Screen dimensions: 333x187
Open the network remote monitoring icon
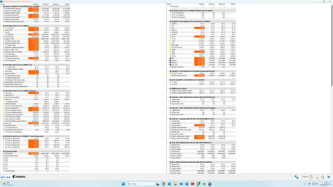(x=296, y=177)
